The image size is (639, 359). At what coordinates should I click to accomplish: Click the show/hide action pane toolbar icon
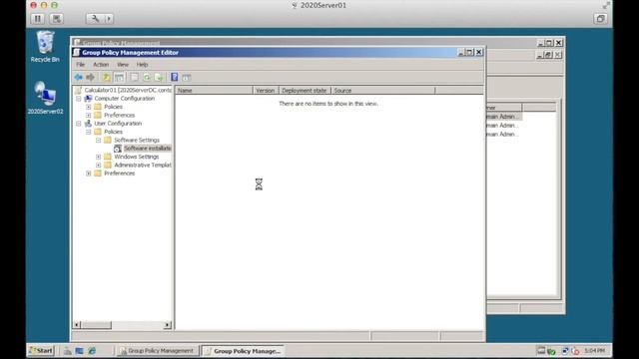point(187,78)
